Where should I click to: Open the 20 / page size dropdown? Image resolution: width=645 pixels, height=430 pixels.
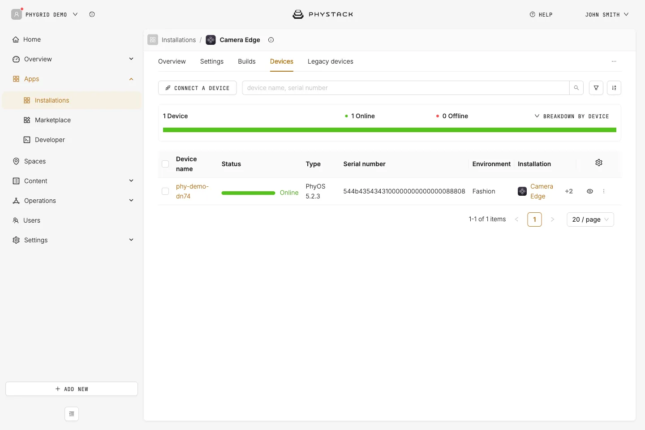(x=590, y=219)
